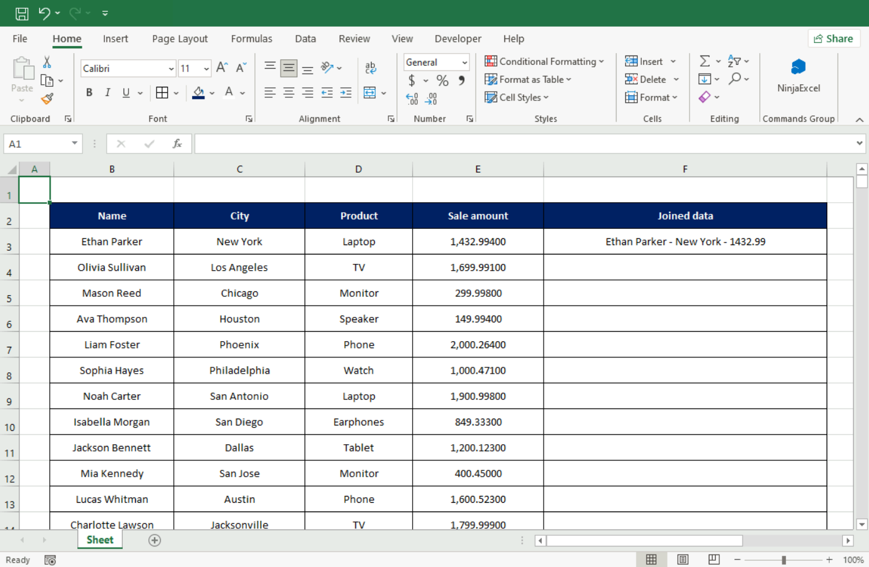This screenshot has height=567, width=869.
Task: Click the Font Color A swatch
Action: [x=229, y=93]
